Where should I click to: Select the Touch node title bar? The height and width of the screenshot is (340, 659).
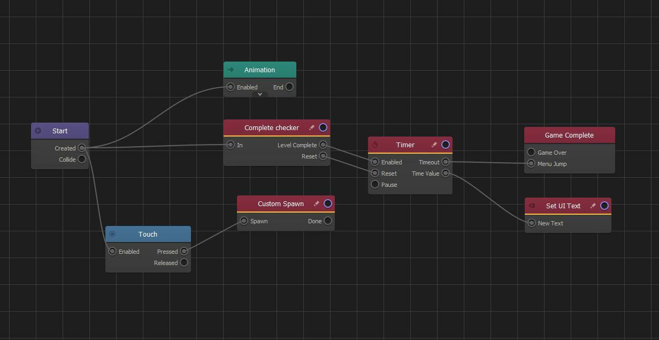tap(148, 234)
